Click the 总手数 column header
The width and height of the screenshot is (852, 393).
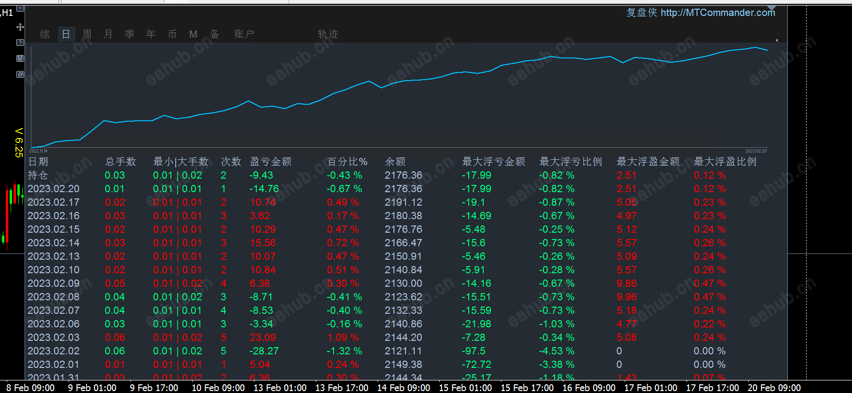pyautogui.click(x=121, y=162)
